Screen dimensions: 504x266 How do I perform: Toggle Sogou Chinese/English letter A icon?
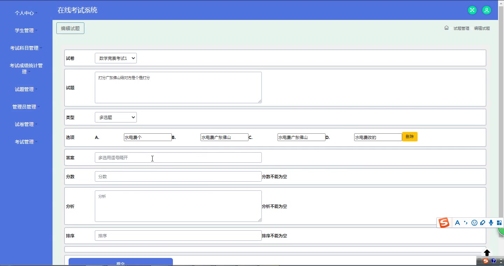[457, 223]
